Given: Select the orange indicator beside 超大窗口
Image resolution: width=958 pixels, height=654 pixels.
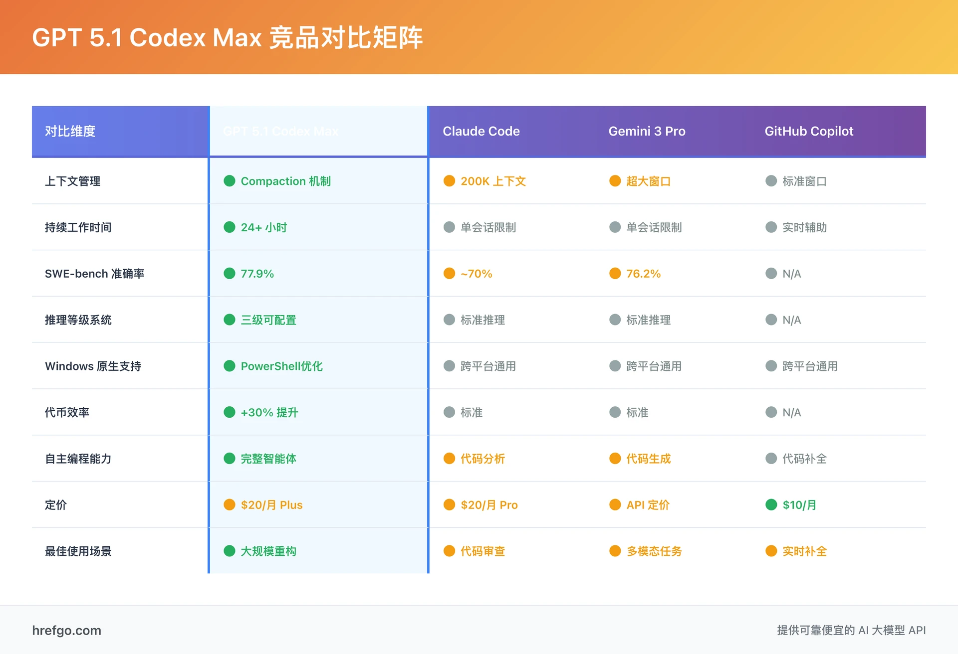Looking at the screenshot, I should pos(615,181).
